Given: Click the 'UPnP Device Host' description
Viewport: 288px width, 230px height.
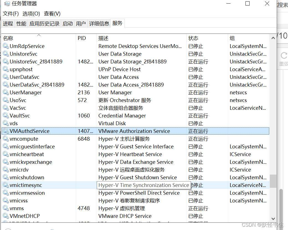Looking at the screenshot, I should (x=119, y=69).
